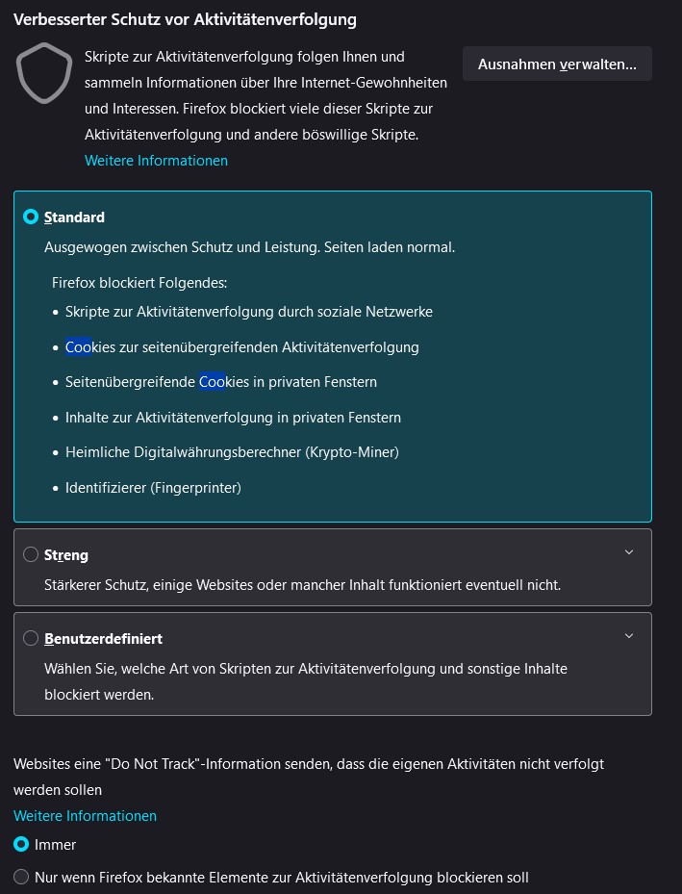Select the Benutzerdefiniert radio button
The image size is (682, 894).
point(31,638)
